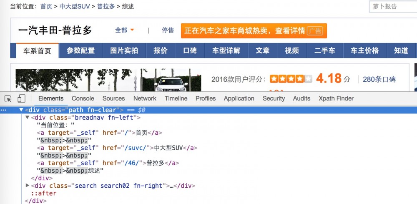Open the 车型详解 nav item
The width and height of the screenshot is (417, 204).
point(226,50)
